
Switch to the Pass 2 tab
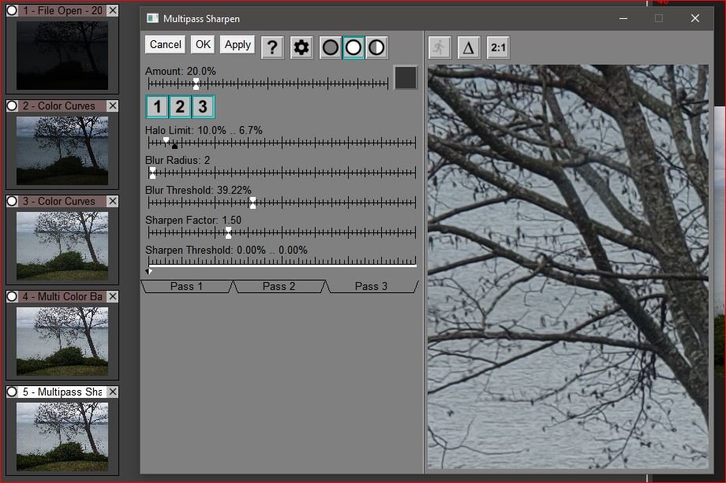280,286
